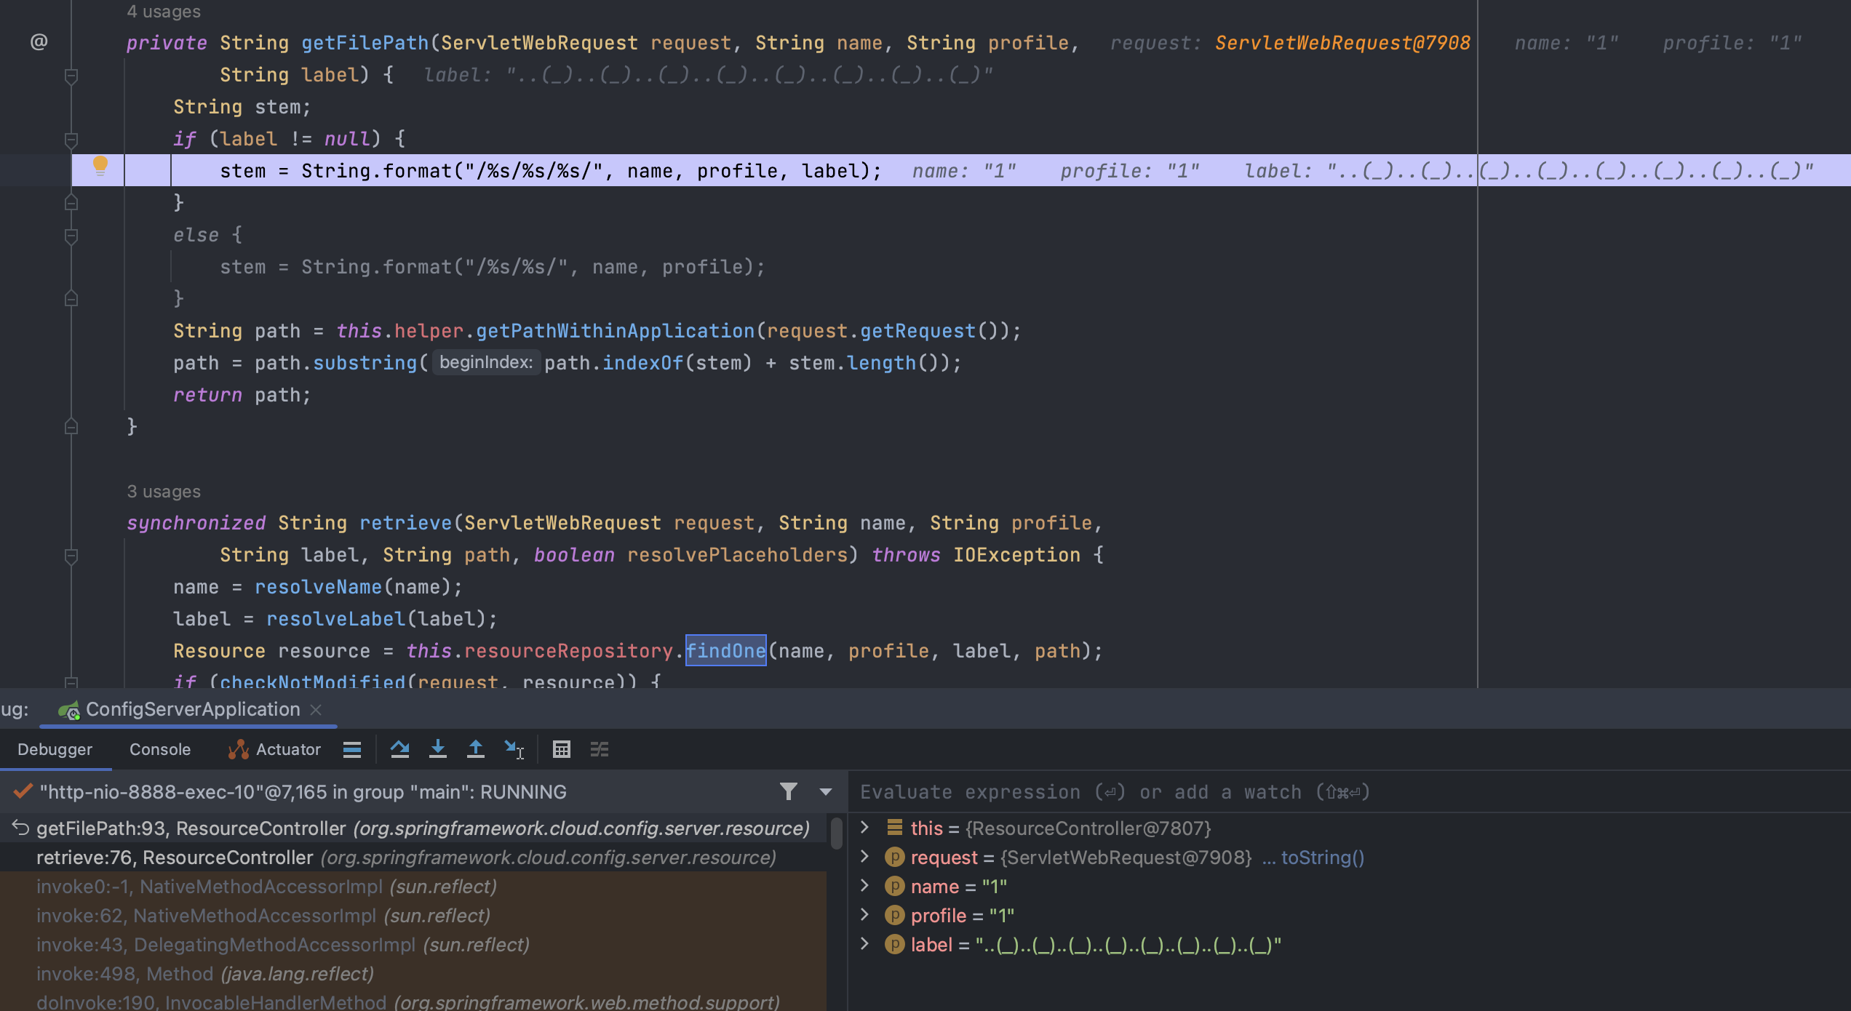Click Trace Current Stream Chain icon

[x=599, y=749]
